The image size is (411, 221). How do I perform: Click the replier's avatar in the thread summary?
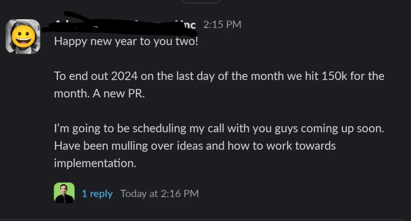pos(64,193)
